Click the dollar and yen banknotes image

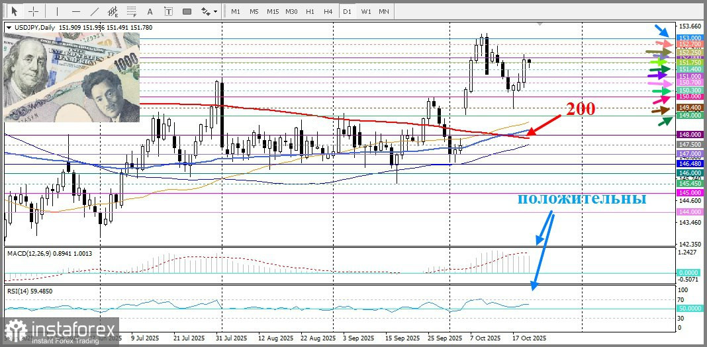[x=71, y=77]
